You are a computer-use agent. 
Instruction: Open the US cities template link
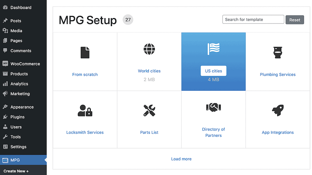point(214,71)
